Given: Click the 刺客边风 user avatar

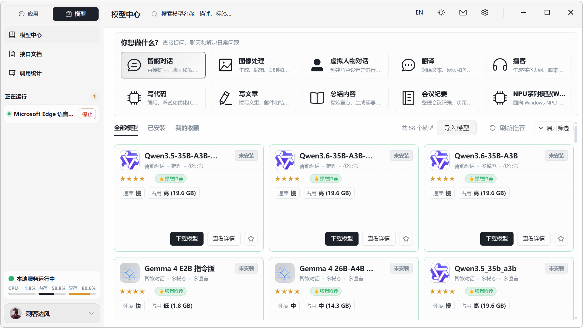Looking at the screenshot, I should 15,313.
